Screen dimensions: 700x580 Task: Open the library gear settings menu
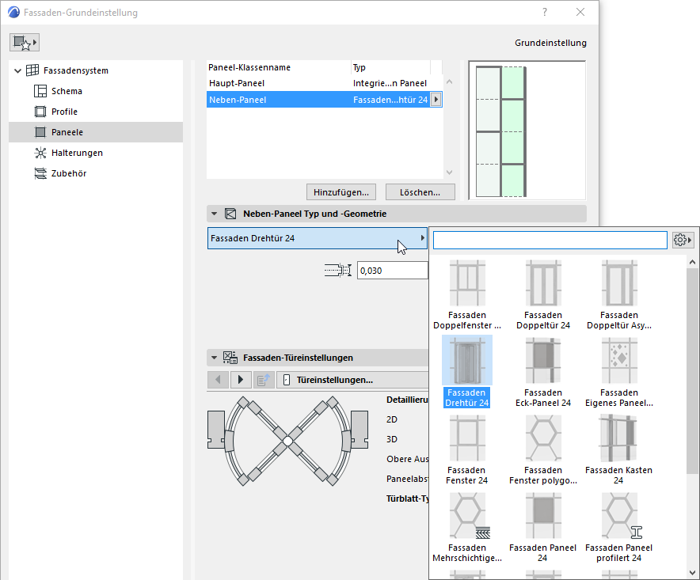pyautogui.click(x=683, y=240)
